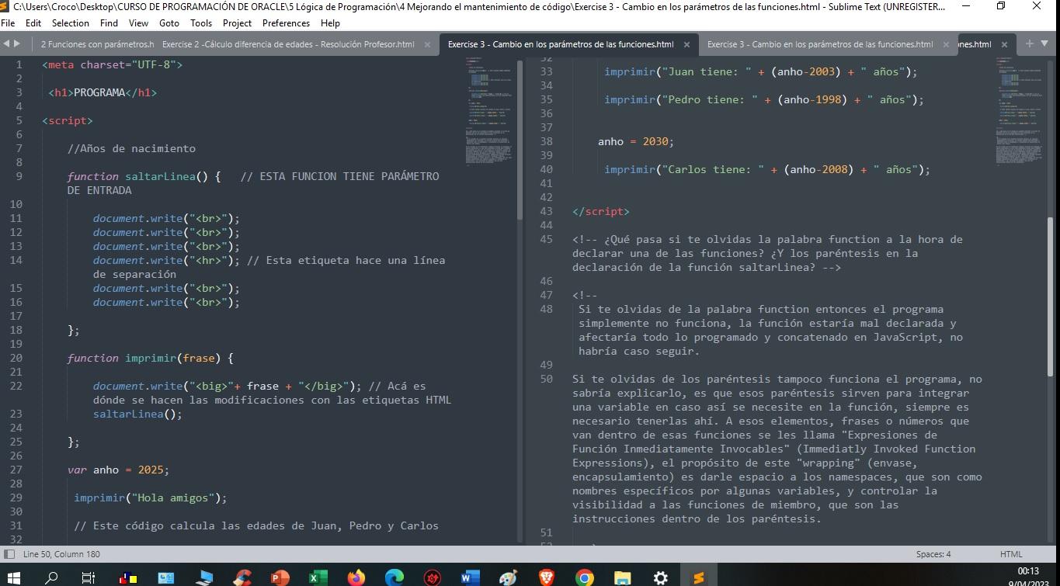Image resolution: width=1060 pixels, height=586 pixels.
Task: Open Google Chrome from the taskbar
Action: click(x=585, y=577)
